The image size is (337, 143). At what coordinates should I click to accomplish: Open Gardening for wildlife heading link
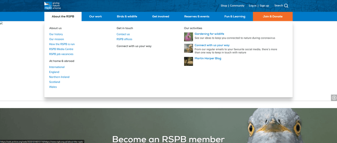click(209, 34)
